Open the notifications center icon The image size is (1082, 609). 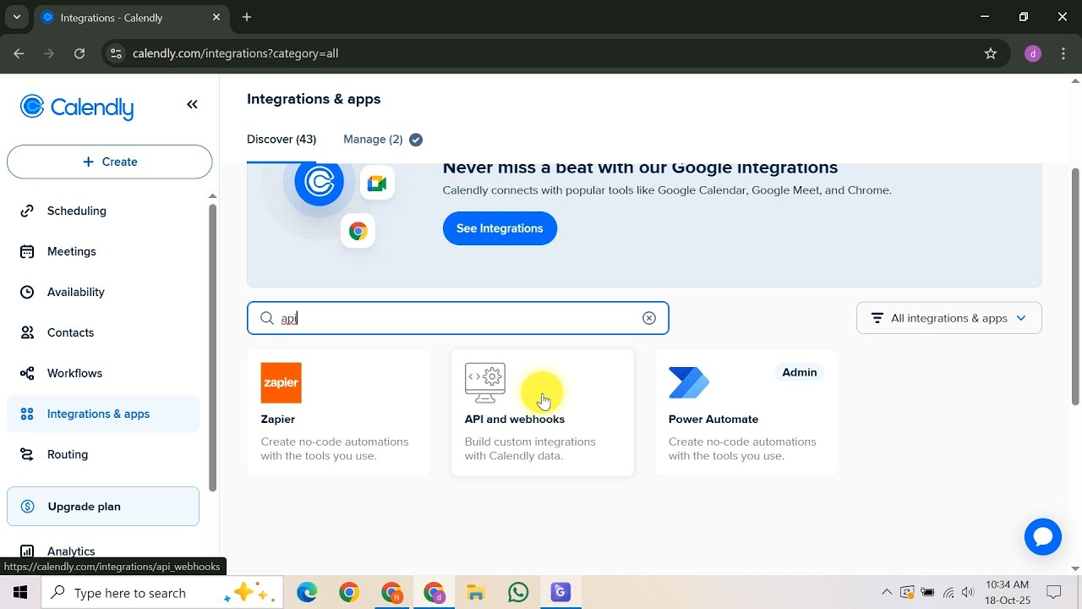point(1054,592)
